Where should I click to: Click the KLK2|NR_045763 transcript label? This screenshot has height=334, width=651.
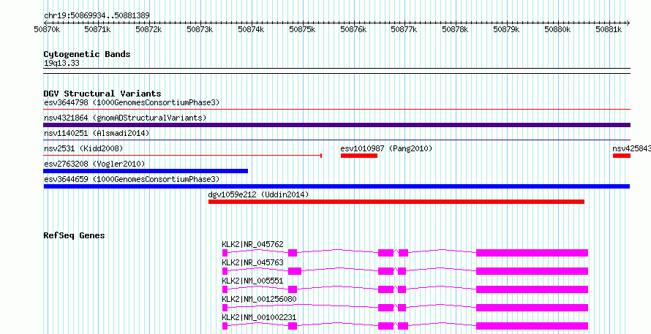click(252, 262)
